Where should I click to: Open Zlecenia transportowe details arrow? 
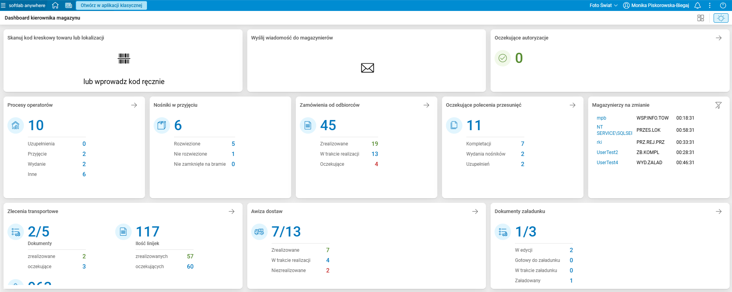click(232, 211)
